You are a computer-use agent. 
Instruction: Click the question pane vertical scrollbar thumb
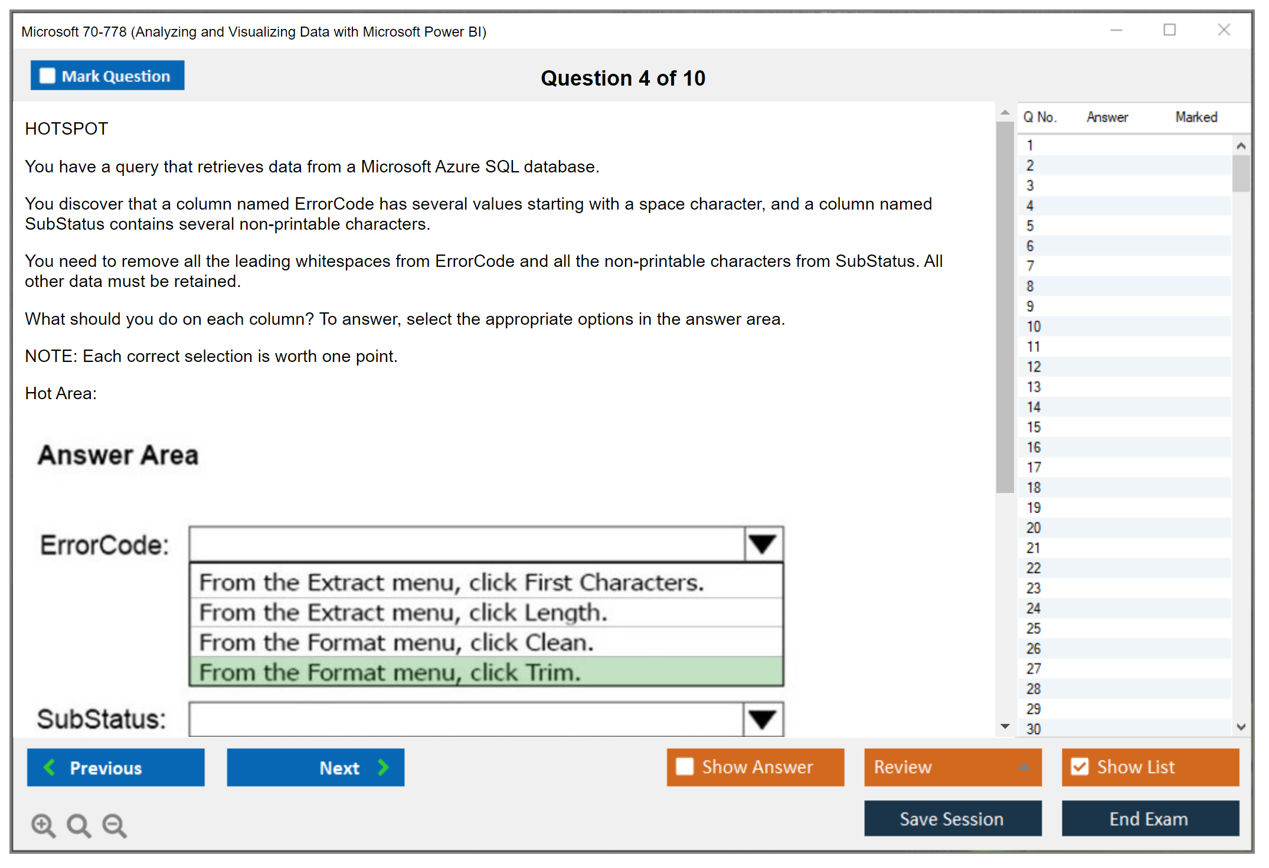coord(1005,307)
